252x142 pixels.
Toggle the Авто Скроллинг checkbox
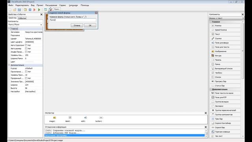[26, 45]
